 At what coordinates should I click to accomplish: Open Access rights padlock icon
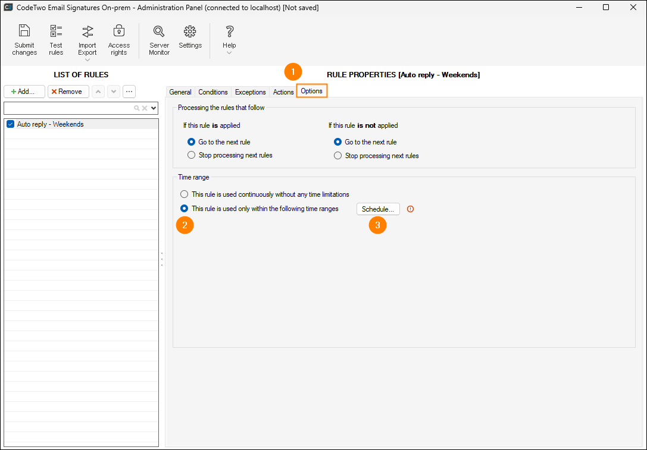[119, 31]
